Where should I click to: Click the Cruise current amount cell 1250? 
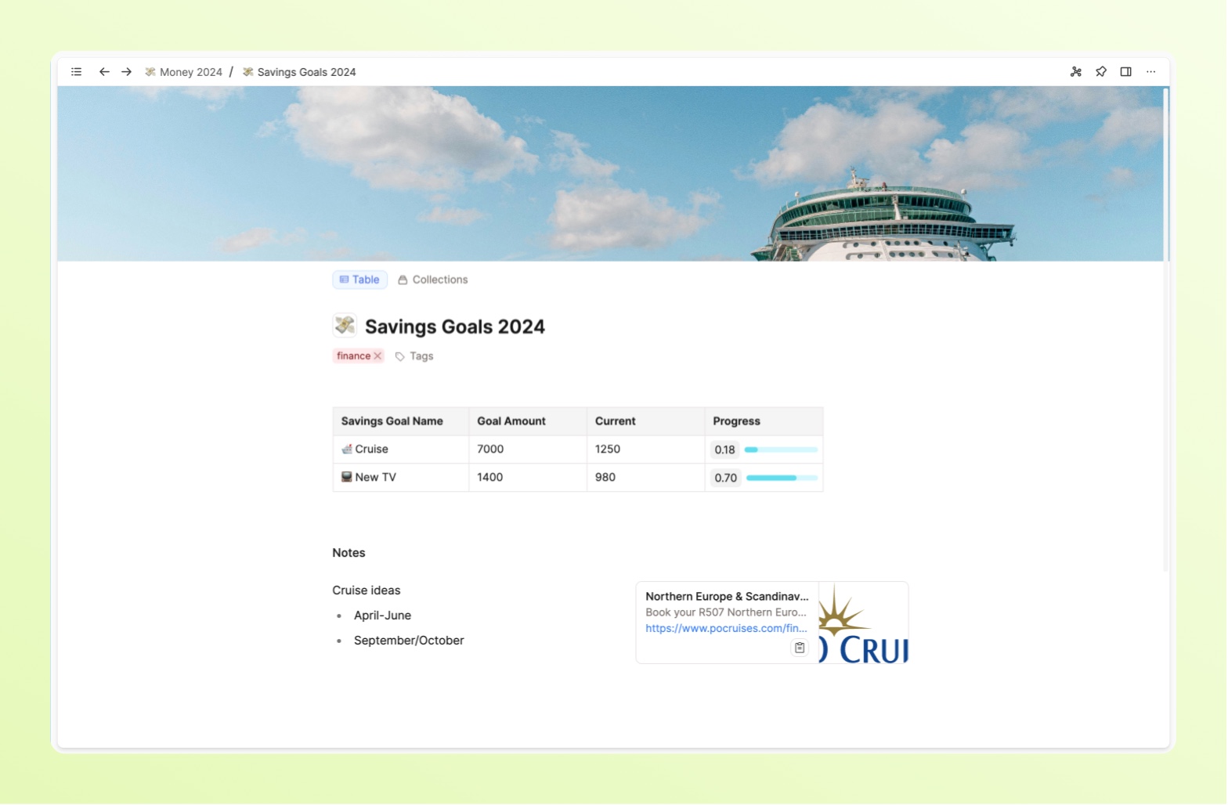608,449
